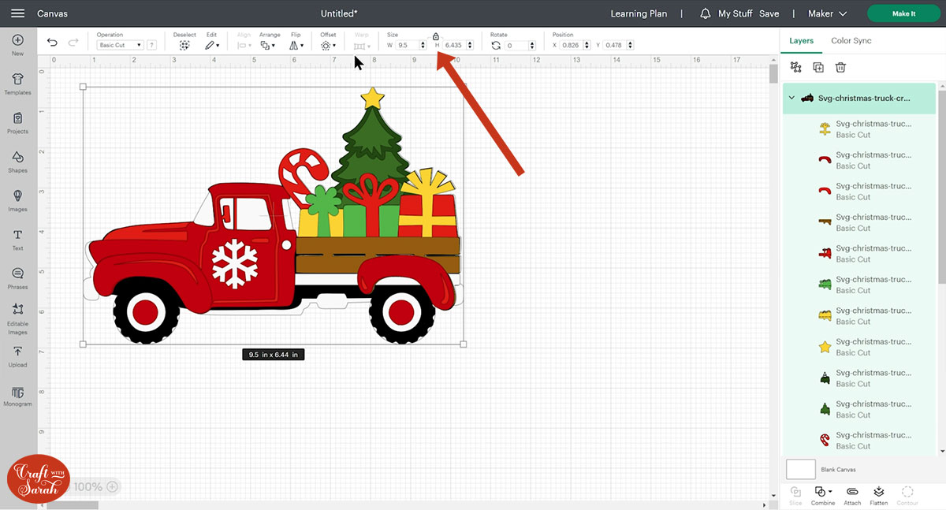946x510 pixels.
Task: Open the Maker machine dropdown
Action: [x=827, y=13]
